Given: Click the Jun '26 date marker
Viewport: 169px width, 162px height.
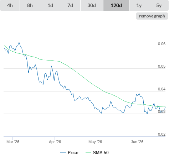Looking at the screenshot, I should point(137,142).
